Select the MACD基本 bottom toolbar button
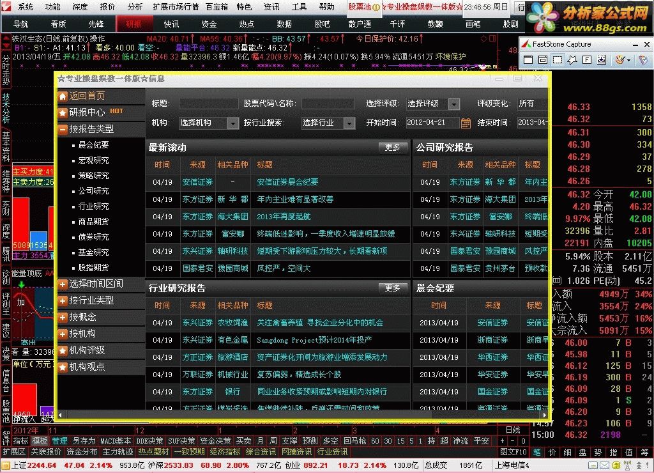Viewport: 654px width, 473px height. pyautogui.click(x=116, y=441)
